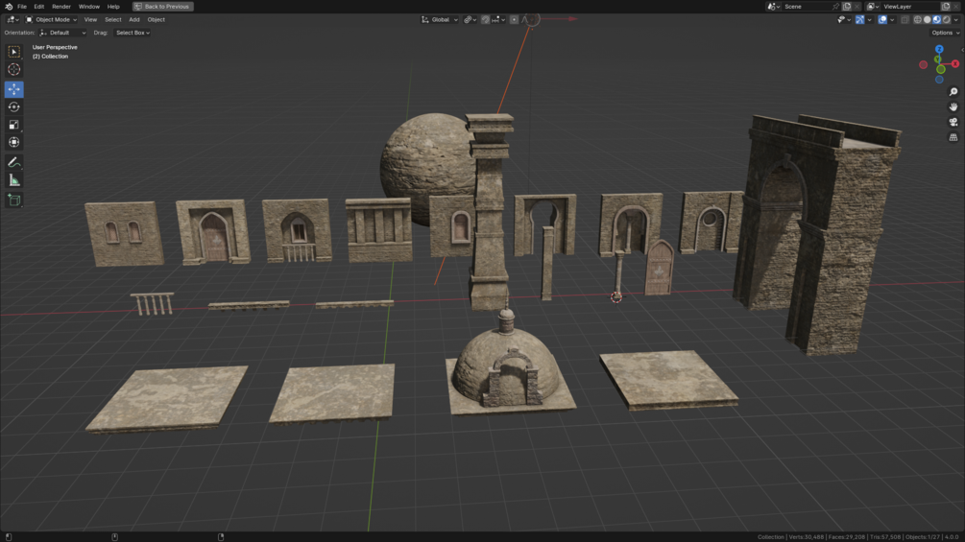Open the viewport View menu
This screenshot has height=542, width=965.
tap(90, 19)
